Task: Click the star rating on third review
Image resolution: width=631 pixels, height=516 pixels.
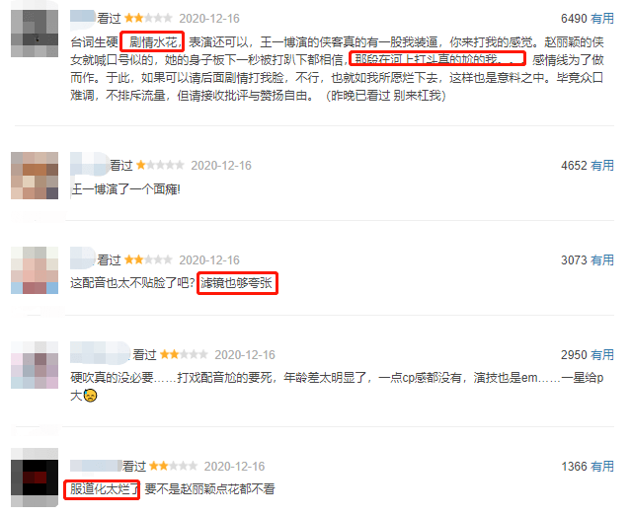Action: coord(148,259)
